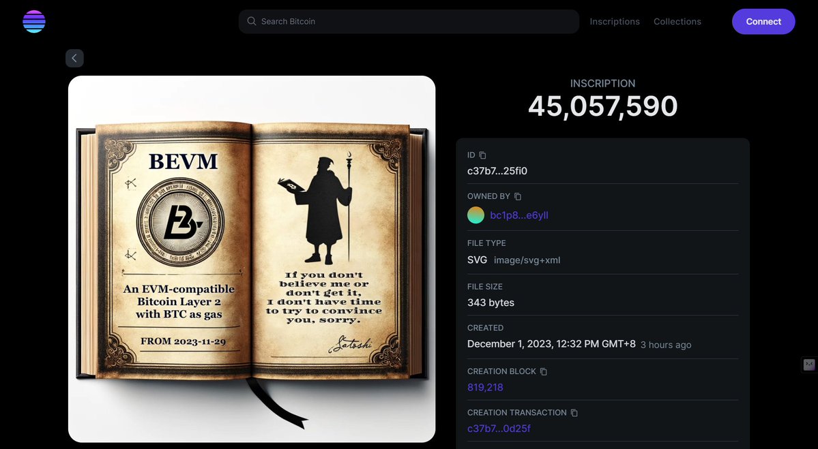
Task: Click the owner gradient avatar
Action: tap(476, 215)
